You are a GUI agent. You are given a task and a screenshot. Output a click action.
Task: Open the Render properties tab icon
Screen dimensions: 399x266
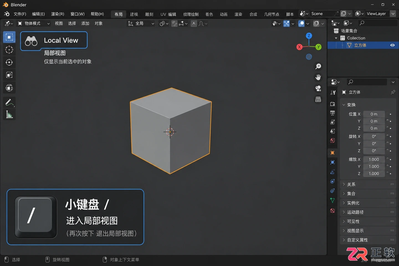tap(333, 104)
